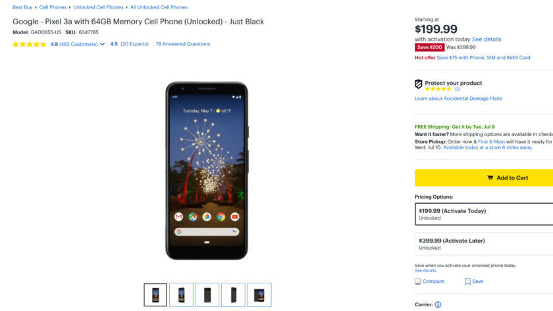Go to Unlocked Cell Phones breadcrumb

(98, 7)
